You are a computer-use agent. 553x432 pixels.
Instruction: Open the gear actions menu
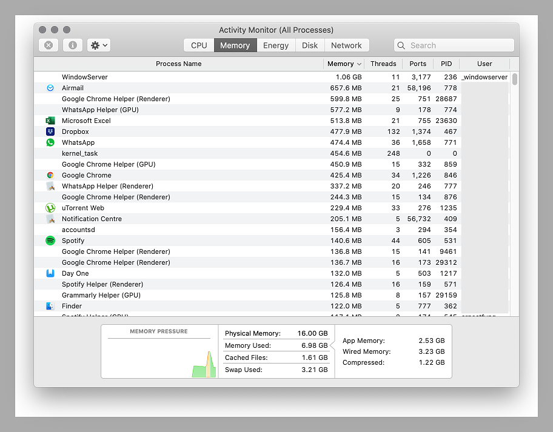click(98, 45)
